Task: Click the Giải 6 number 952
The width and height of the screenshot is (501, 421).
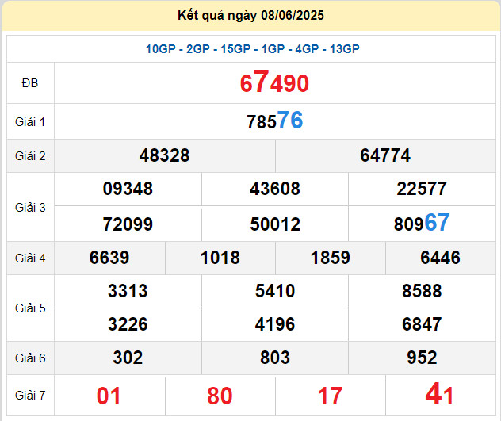Action: [422, 358]
